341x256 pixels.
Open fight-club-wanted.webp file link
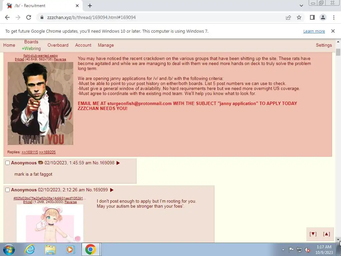pyautogui.click(x=40, y=56)
